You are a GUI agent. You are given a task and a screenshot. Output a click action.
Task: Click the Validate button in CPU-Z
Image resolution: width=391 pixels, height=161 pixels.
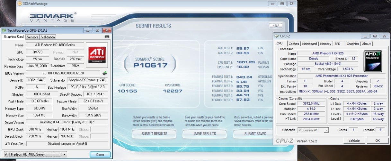point(354,141)
